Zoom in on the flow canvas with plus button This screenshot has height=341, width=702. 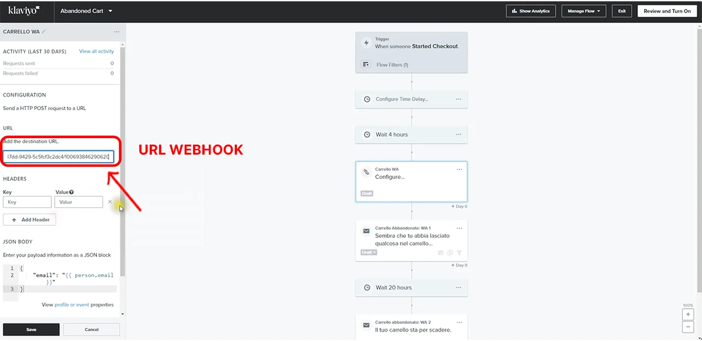(688, 315)
